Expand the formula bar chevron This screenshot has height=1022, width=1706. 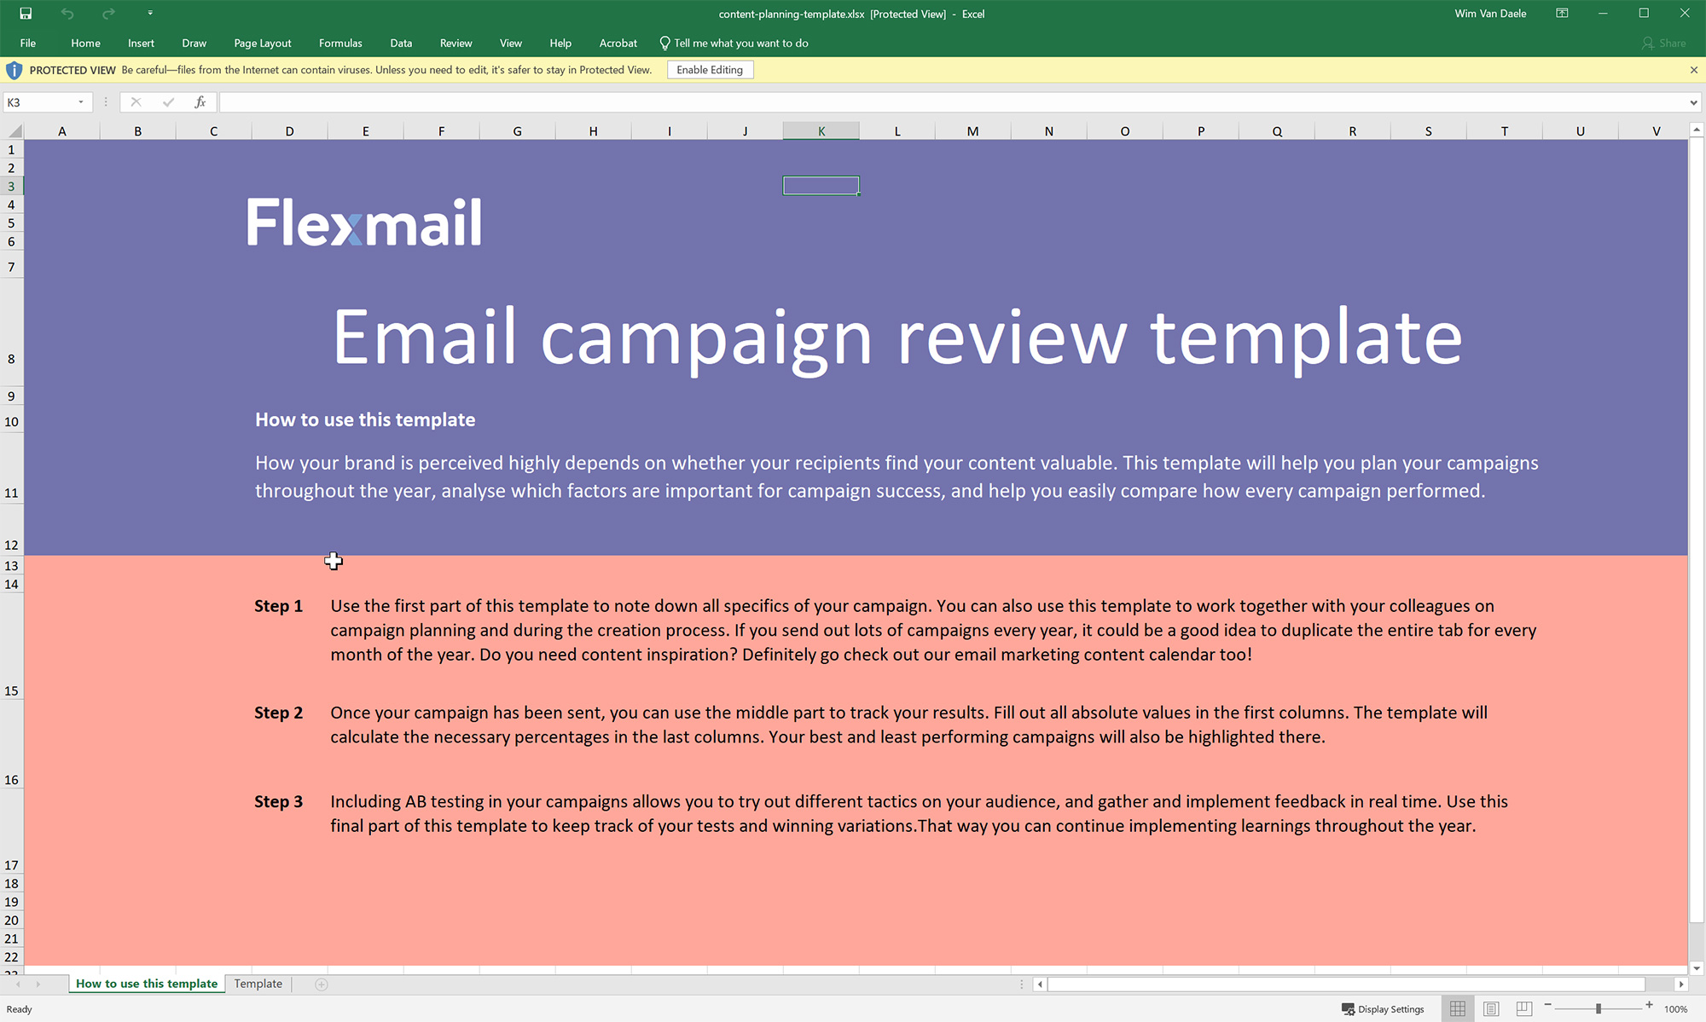(1693, 102)
